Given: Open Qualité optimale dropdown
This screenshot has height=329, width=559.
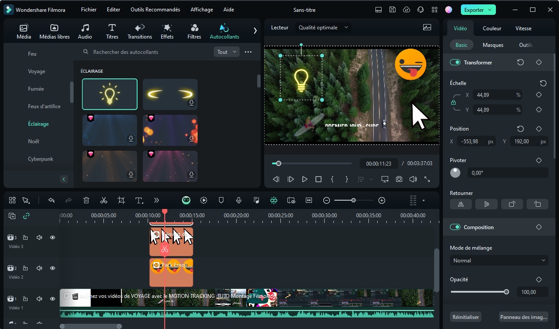Looking at the screenshot, I should (323, 27).
